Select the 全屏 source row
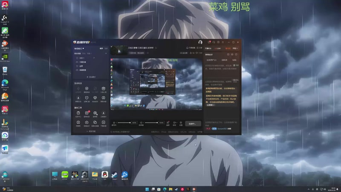 [x=91, y=66]
